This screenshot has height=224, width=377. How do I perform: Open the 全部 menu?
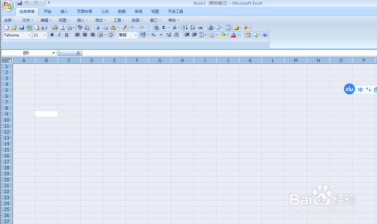coord(9,20)
